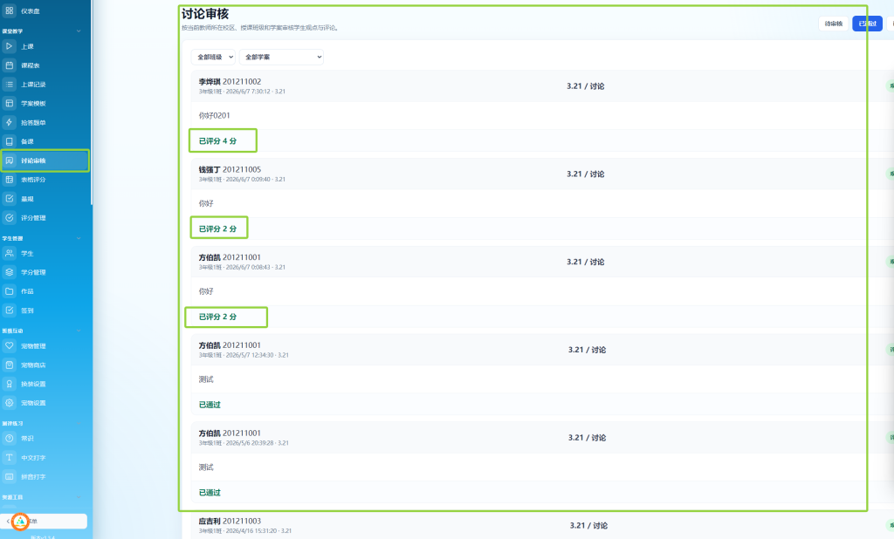
Task: Open the 宠物商店 shopping bag icon
Action: point(9,365)
